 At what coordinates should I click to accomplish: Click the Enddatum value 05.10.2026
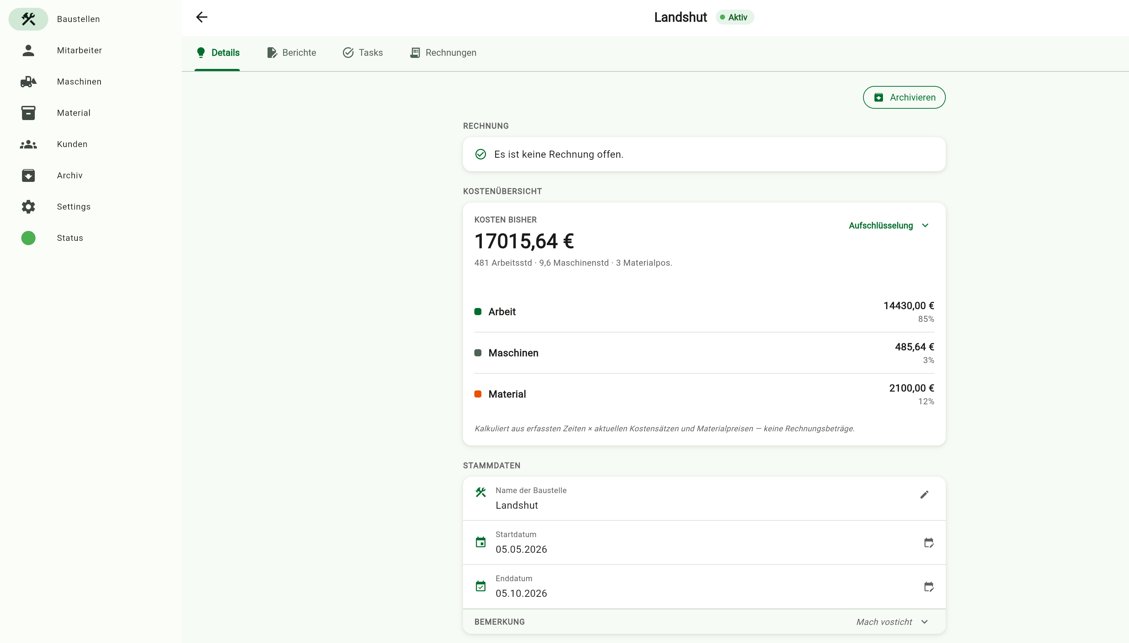click(521, 594)
